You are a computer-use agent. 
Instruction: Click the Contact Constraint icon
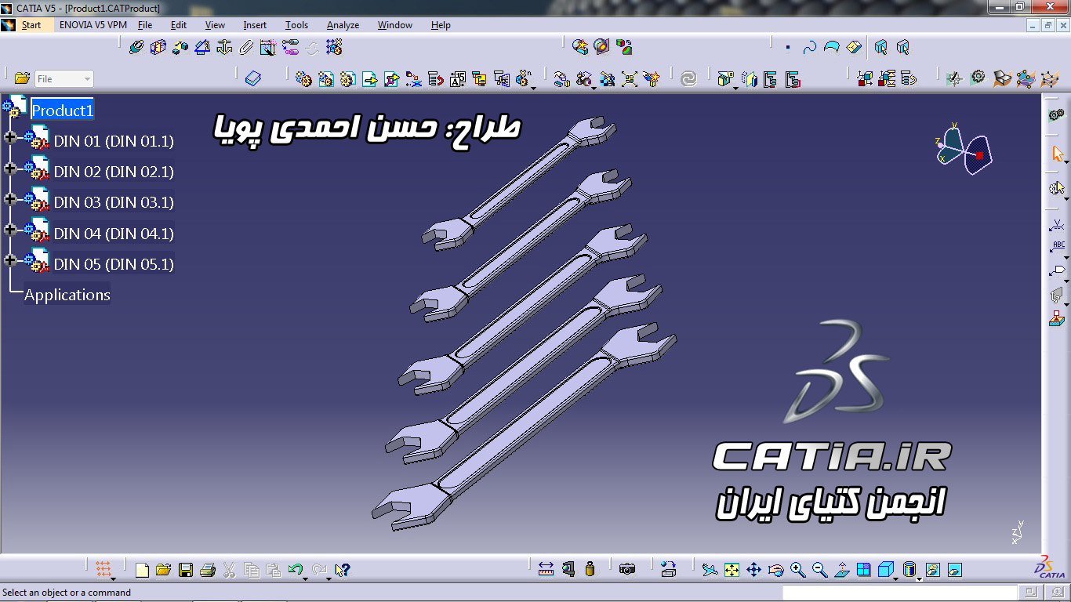pos(158,47)
